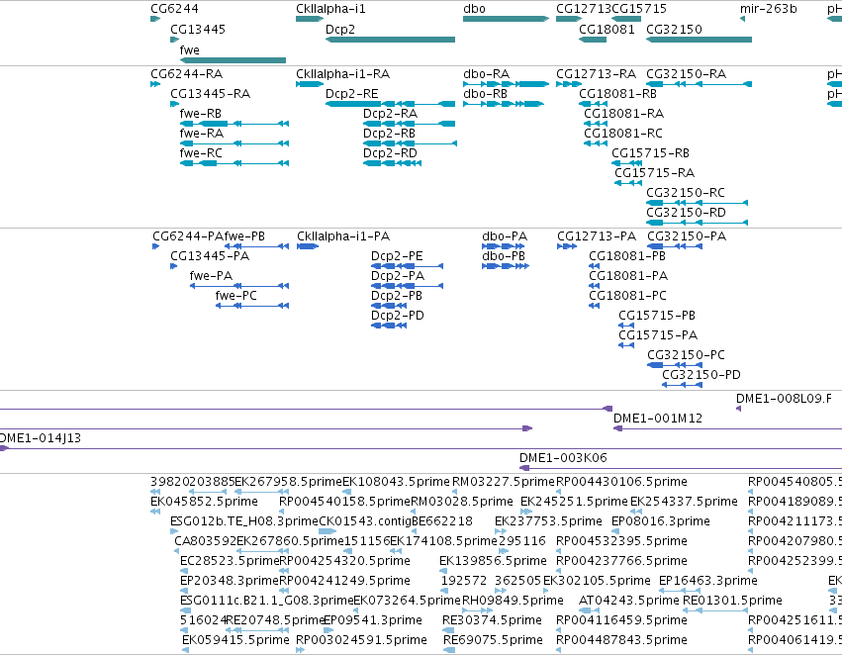The height and width of the screenshot is (655, 842).
Task: Click the mir-263b gene label
Action: click(x=768, y=9)
